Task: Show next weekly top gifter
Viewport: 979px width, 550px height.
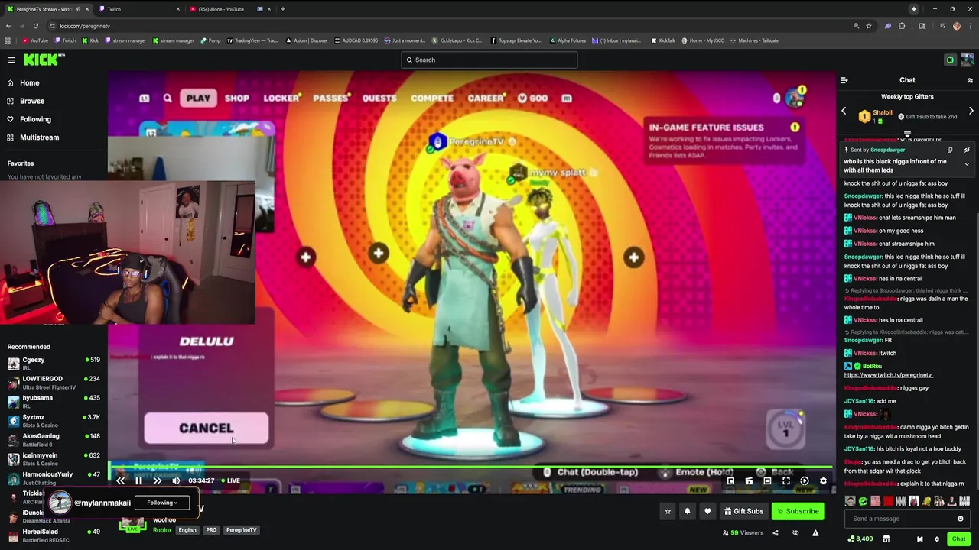Action: [x=971, y=111]
